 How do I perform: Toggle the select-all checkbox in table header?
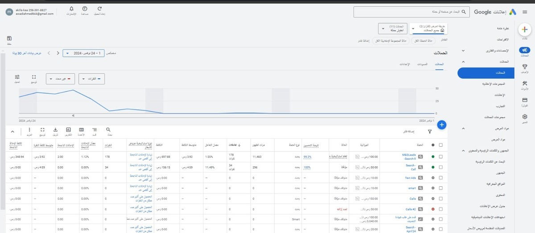[441, 145]
